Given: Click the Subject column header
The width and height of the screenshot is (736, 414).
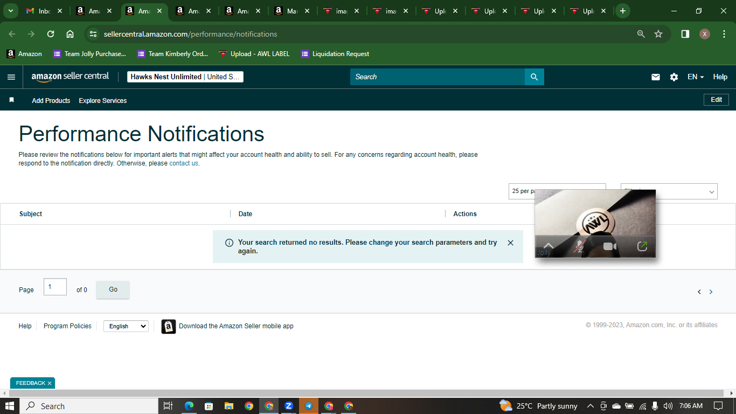Looking at the screenshot, I should pyautogui.click(x=31, y=214).
